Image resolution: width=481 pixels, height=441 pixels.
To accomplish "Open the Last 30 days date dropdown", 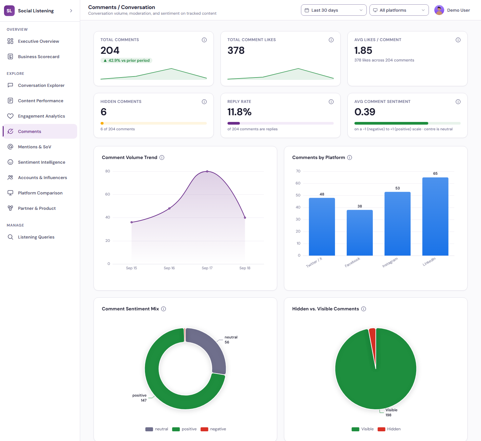I will click(334, 10).
